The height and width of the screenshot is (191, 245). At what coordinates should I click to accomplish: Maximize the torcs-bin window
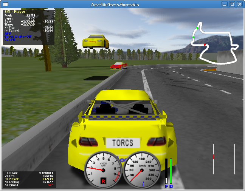pos(232,4)
